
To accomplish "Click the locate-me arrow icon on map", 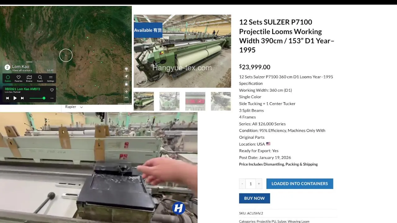I will click(x=126, y=77).
